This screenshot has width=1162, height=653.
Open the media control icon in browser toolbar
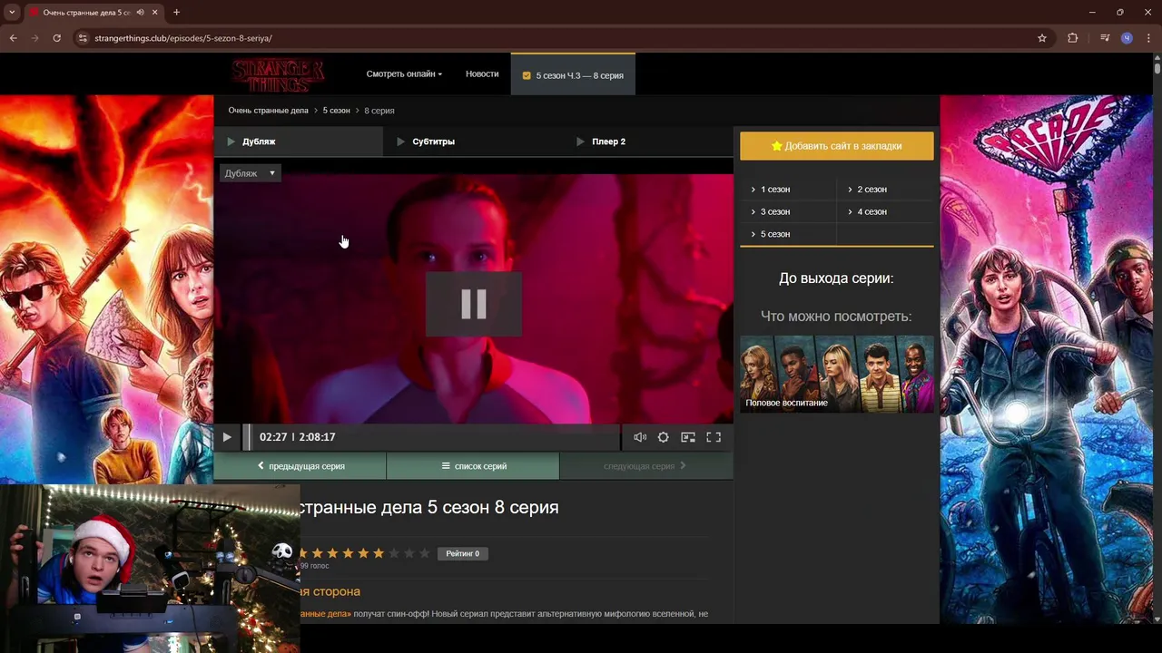pos(1105,38)
